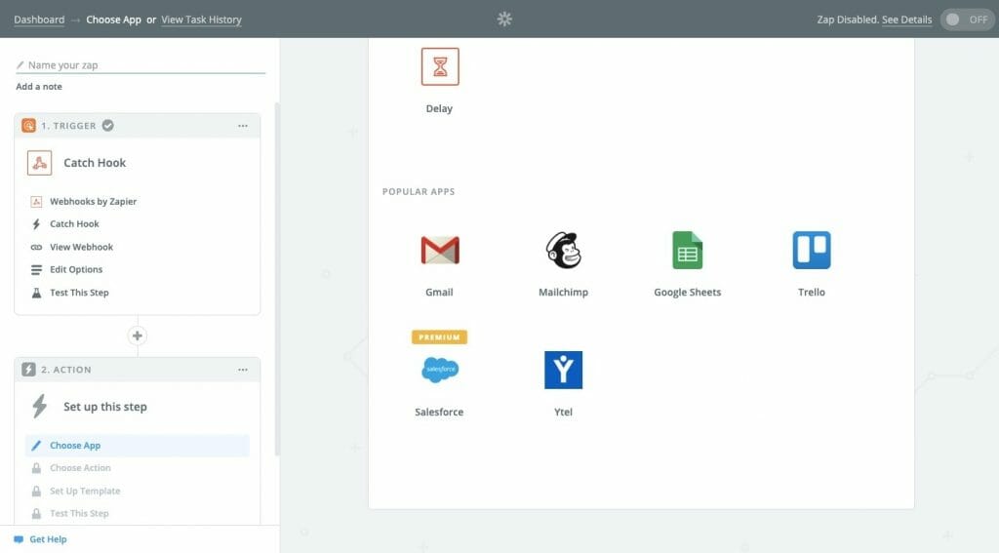This screenshot has height=553, width=999.
Task: Choose the Gmail app icon
Action: coord(440,250)
